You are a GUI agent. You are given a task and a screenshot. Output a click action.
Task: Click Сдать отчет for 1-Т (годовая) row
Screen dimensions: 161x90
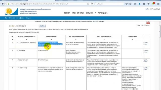point(145,51)
